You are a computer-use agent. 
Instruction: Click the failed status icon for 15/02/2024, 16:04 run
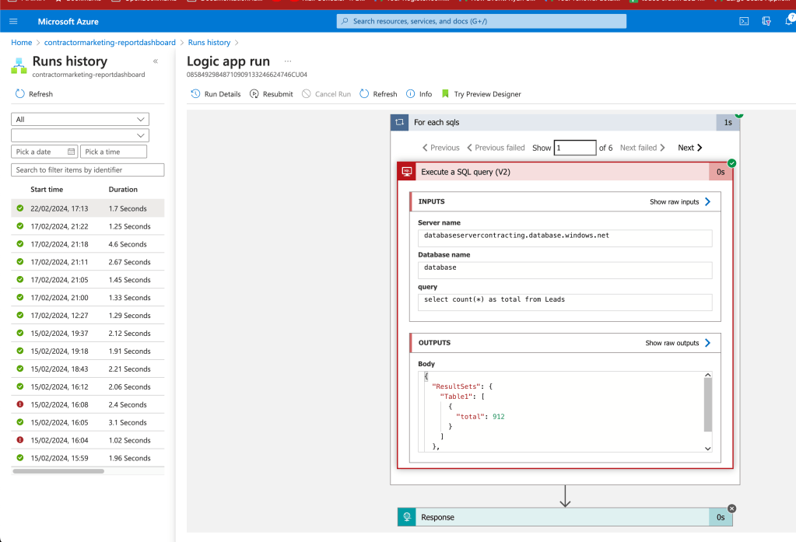19,440
